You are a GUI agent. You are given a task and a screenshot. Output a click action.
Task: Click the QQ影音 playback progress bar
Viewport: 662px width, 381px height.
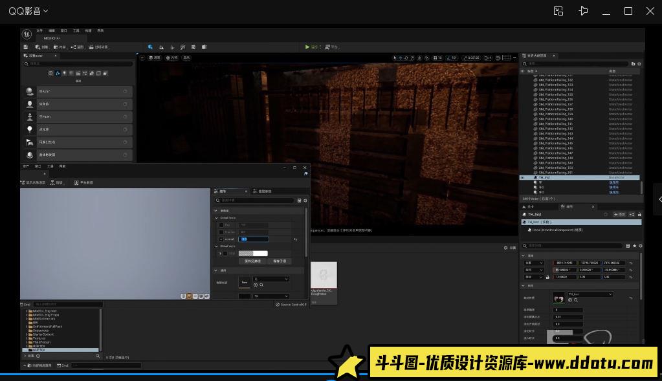[x=331, y=374]
